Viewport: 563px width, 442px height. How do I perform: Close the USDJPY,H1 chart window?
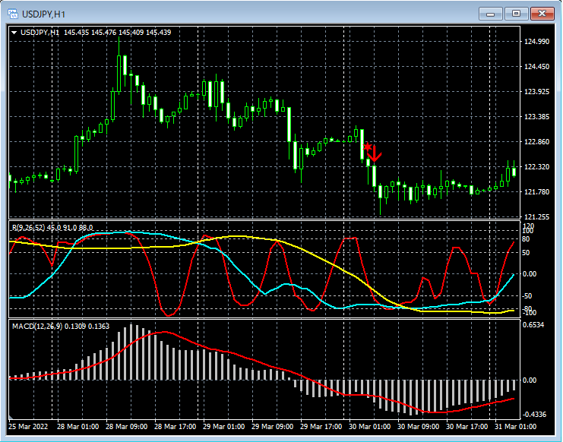tap(542, 14)
